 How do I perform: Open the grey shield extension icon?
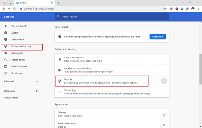tap(171, 9)
